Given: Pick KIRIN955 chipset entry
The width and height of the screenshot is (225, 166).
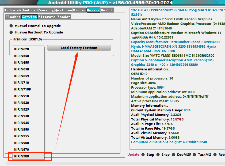Looking at the screenshot, I should 28,136.
